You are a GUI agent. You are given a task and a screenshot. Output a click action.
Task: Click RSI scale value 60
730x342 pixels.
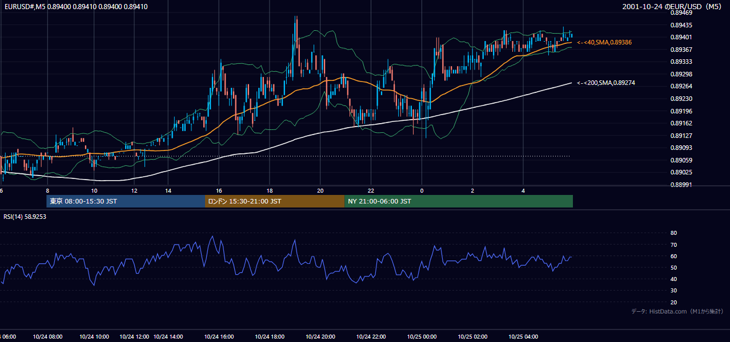[673, 256]
